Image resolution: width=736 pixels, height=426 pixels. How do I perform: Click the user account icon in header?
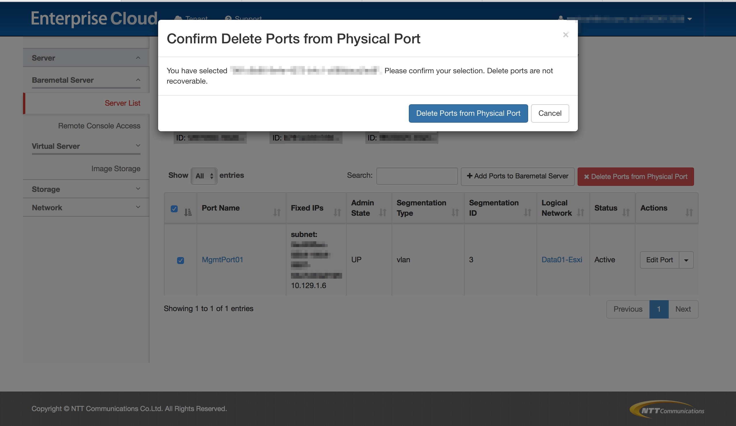tap(560, 18)
